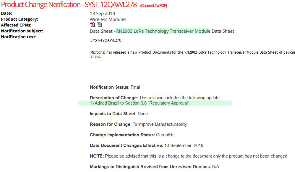
Task: Click the Notification subject label
Action: click(x=22, y=31)
